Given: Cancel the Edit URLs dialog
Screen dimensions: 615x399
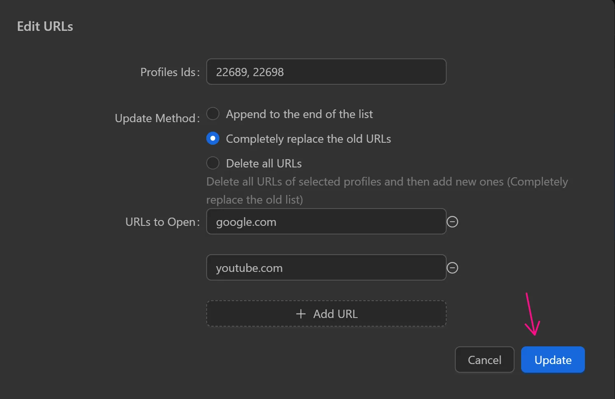Looking at the screenshot, I should pyautogui.click(x=485, y=360).
